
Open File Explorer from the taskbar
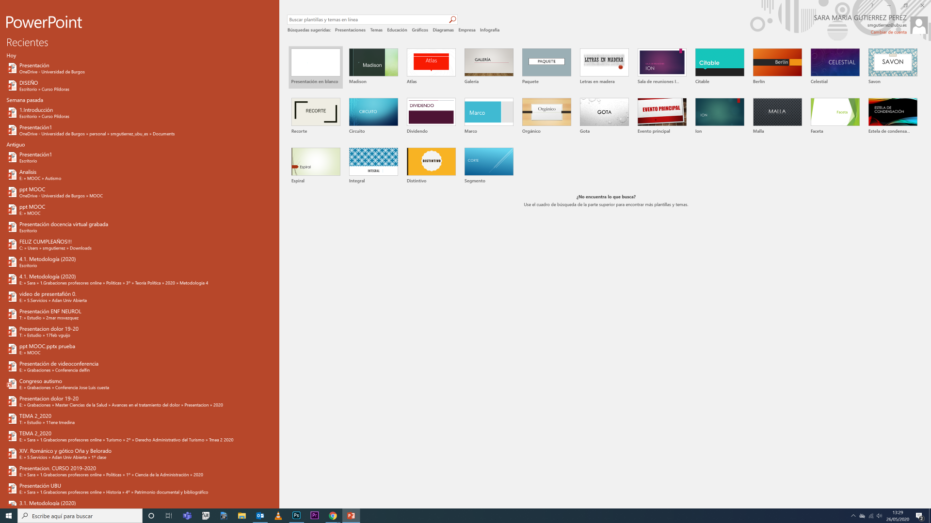241,516
